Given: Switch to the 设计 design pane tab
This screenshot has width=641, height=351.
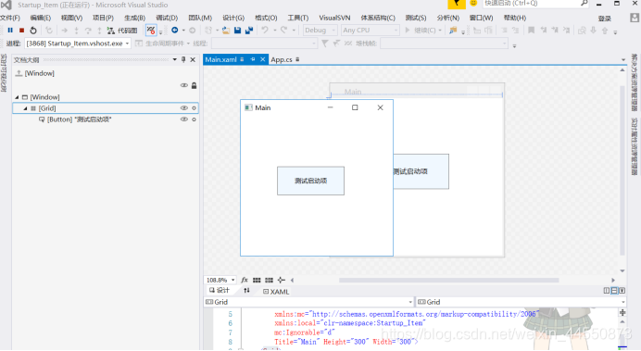Looking at the screenshot, I should coord(220,291).
